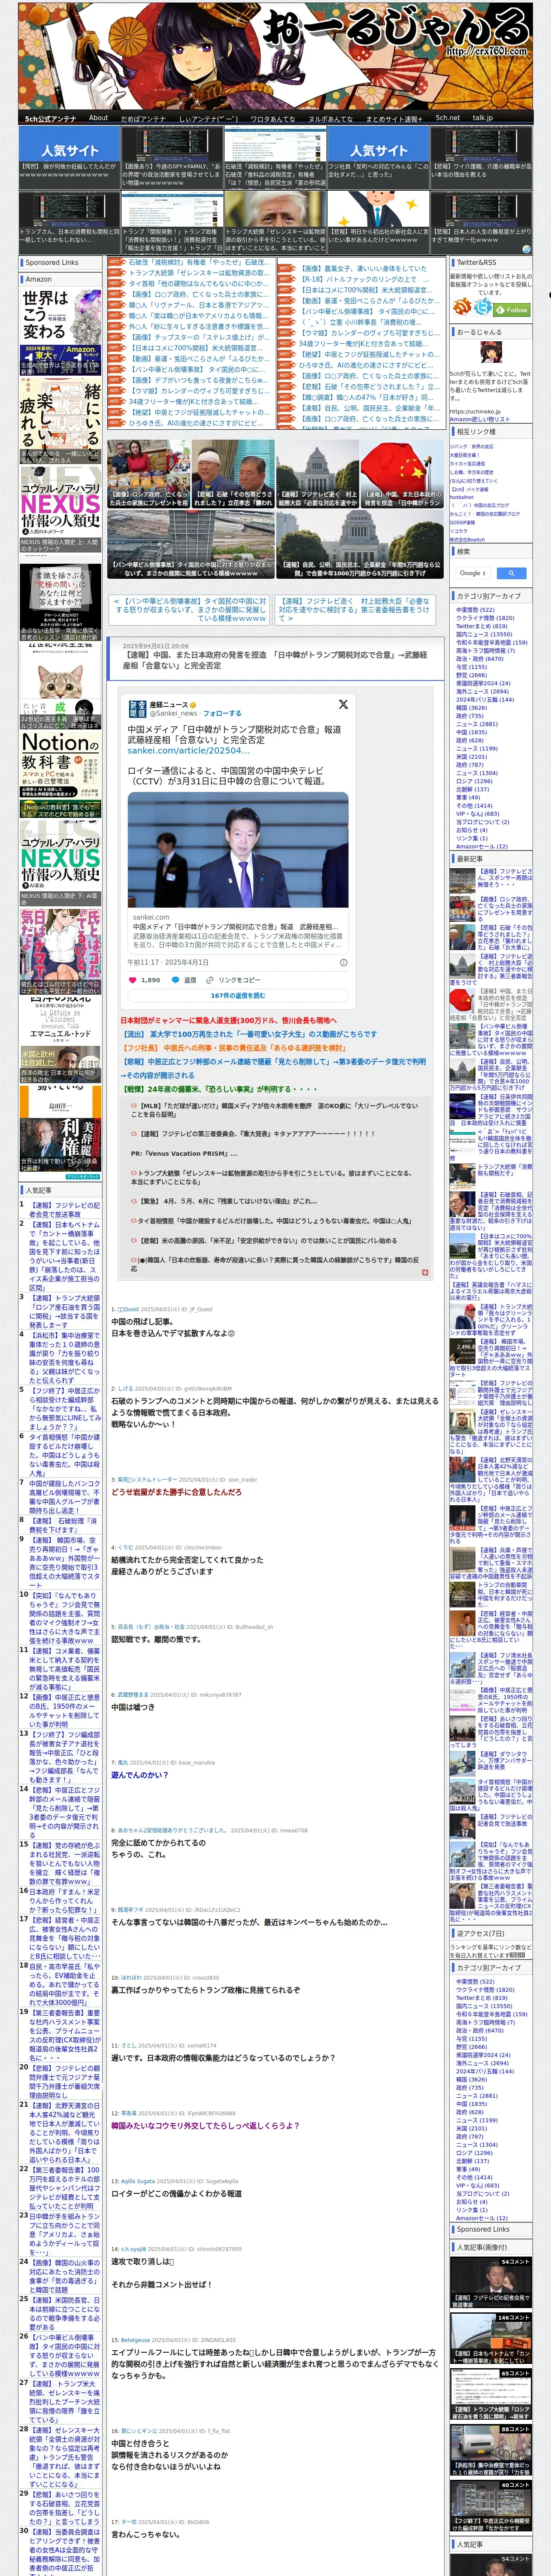Click the right blue 人気サイト banner thumbnail
The image size is (551, 2576).
pos(378,158)
